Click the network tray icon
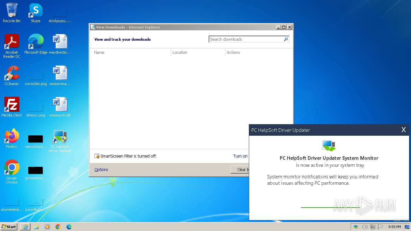The height and width of the screenshot is (231, 411). (373, 227)
